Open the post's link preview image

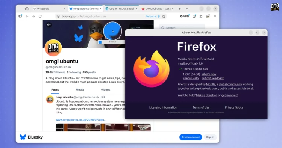[103, 127]
